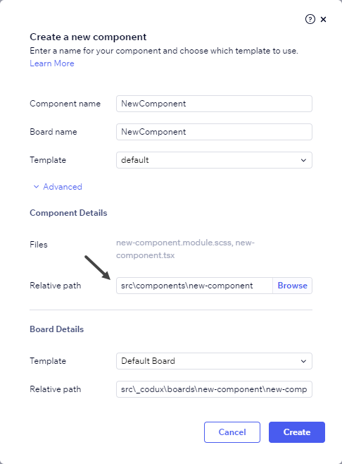Open the component Template dropdown showing default
The image size is (342, 464).
214,160
